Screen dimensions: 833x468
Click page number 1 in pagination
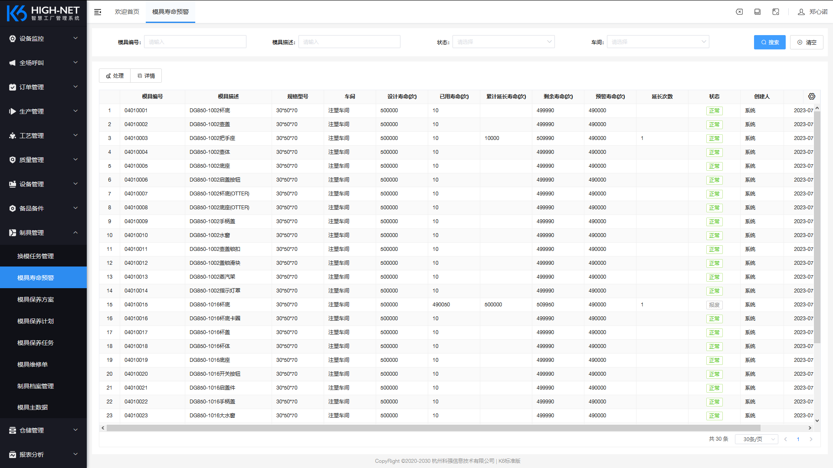[798, 439]
